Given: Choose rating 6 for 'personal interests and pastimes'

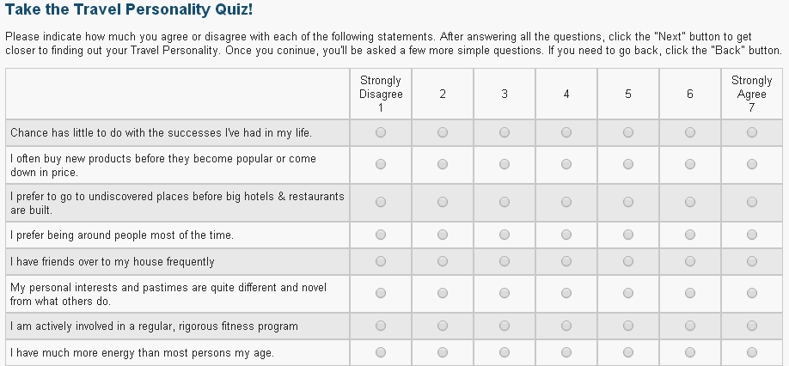Looking at the screenshot, I should pyautogui.click(x=690, y=293).
